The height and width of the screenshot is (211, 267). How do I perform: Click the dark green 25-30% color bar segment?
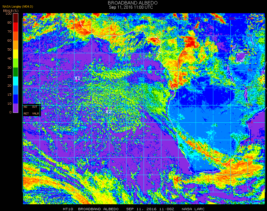[x=15, y=72]
